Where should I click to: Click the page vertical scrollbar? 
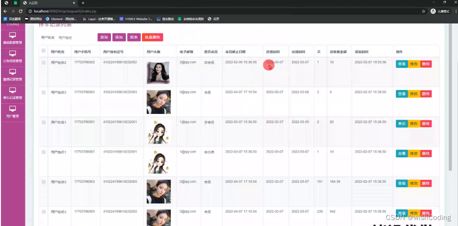click(x=450, y=98)
